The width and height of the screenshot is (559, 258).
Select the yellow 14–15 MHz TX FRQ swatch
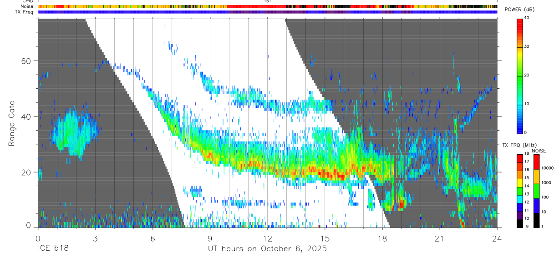pos(519,183)
